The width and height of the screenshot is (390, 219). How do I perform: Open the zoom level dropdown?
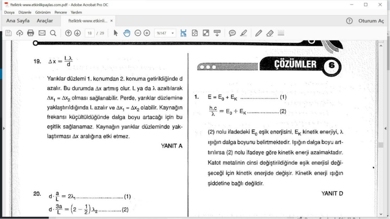point(173,33)
